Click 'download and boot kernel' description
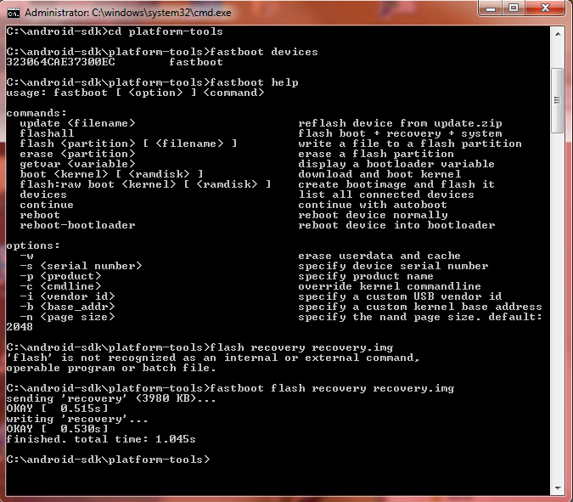 [x=379, y=174]
